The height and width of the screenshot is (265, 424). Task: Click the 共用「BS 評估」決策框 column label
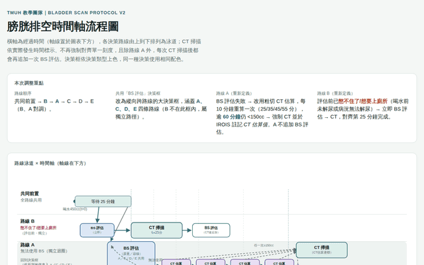pos(138,93)
